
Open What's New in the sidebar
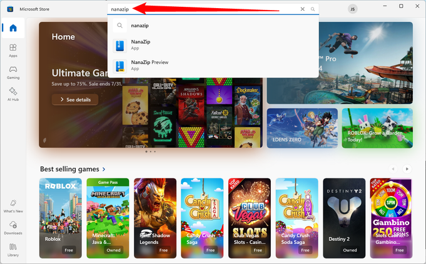point(13,206)
